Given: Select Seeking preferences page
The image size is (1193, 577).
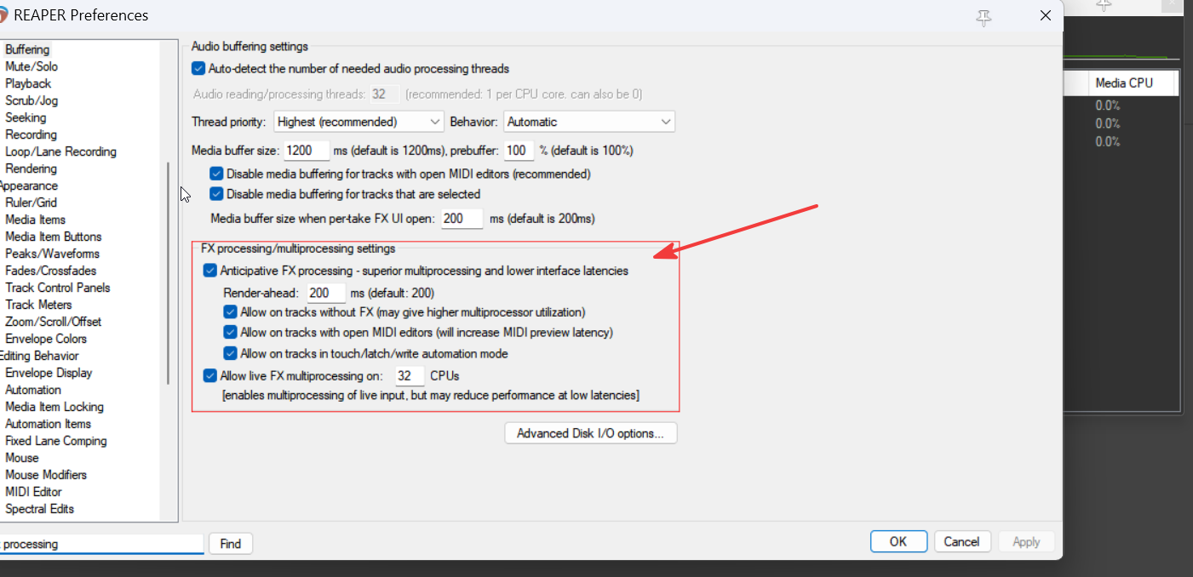Looking at the screenshot, I should (26, 117).
